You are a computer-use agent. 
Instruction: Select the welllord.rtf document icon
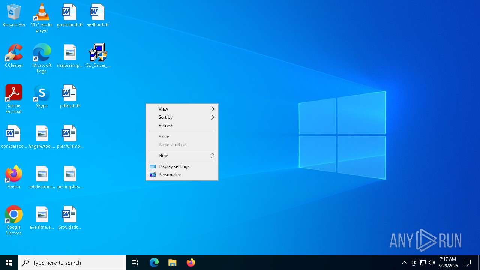98,16
